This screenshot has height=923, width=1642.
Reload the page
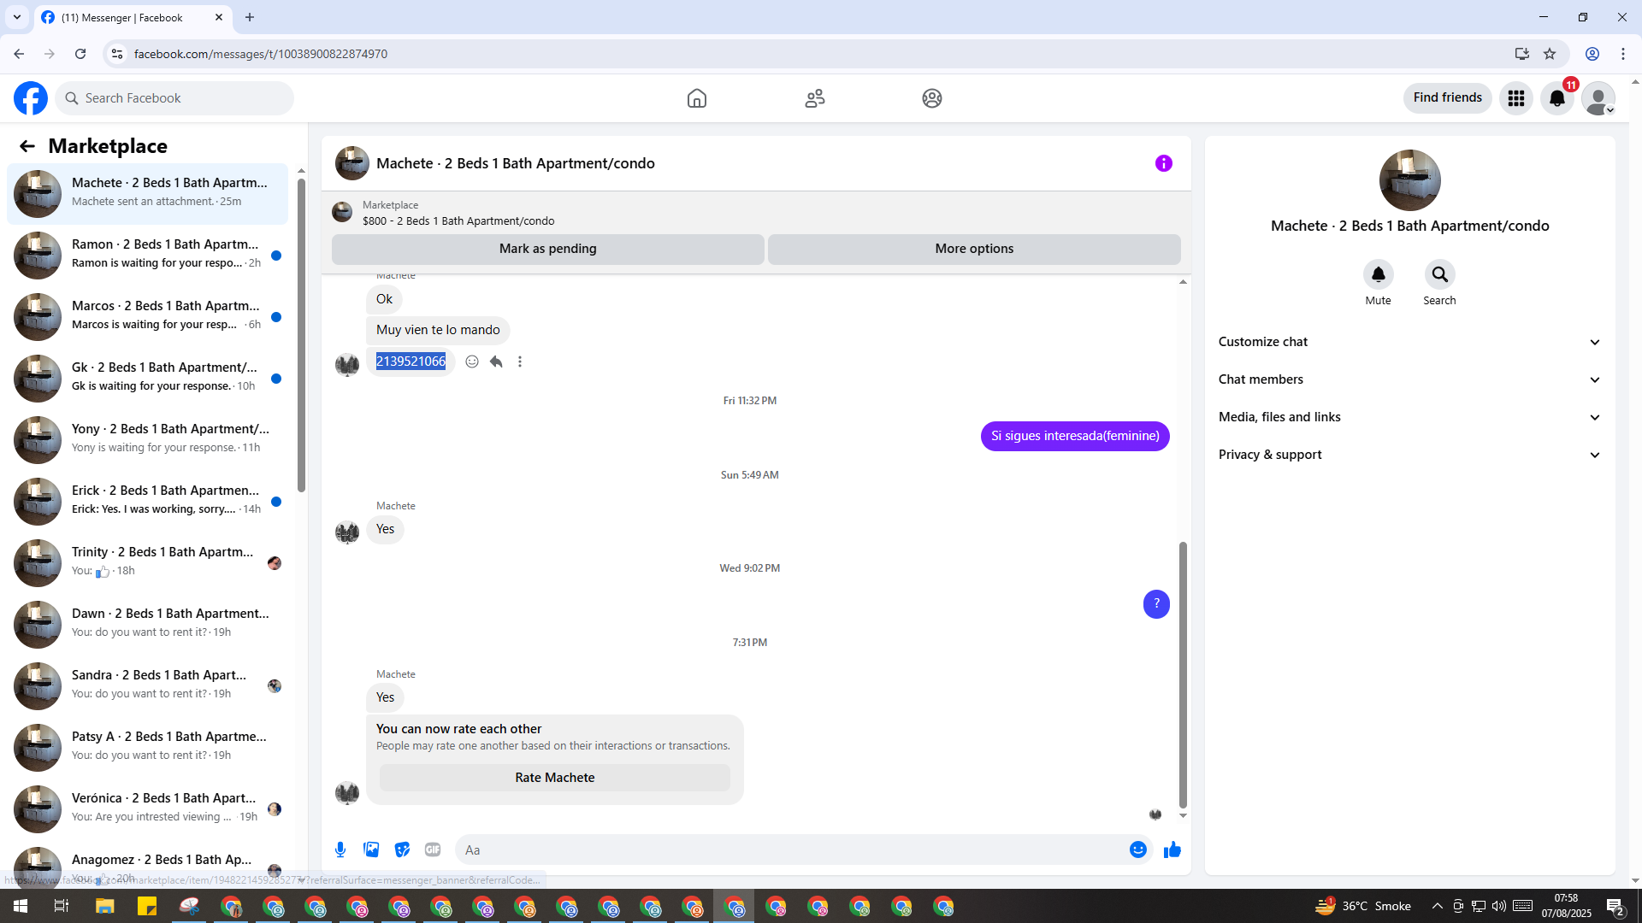pos(80,54)
